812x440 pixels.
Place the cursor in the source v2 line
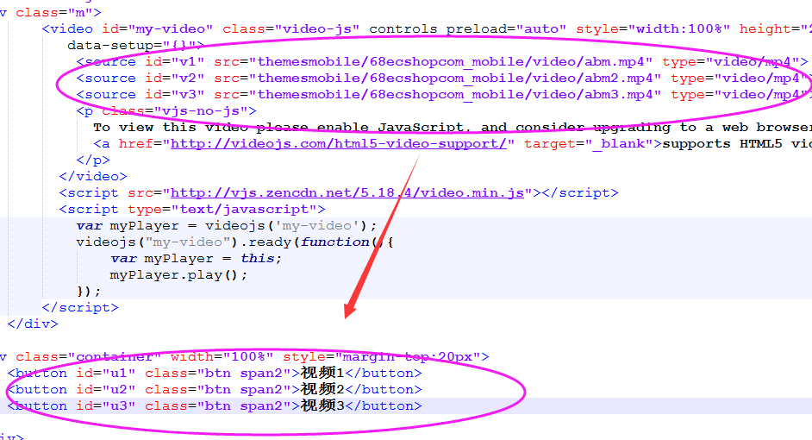point(444,79)
